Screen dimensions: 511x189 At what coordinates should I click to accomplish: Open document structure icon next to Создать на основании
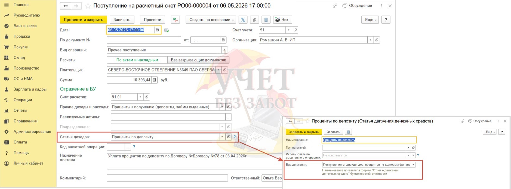pos(243,20)
